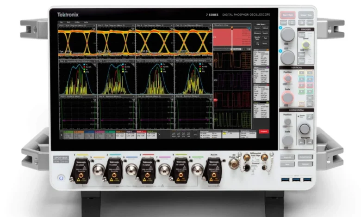
Task: Expand the More... option under Add New
Action: [265, 43]
